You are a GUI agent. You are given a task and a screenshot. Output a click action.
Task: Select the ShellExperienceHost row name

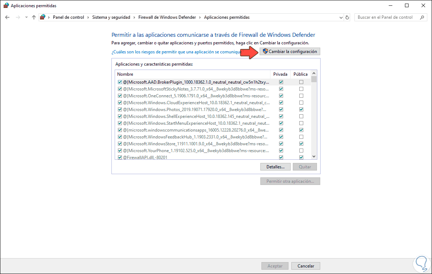(x=196, y=116)
